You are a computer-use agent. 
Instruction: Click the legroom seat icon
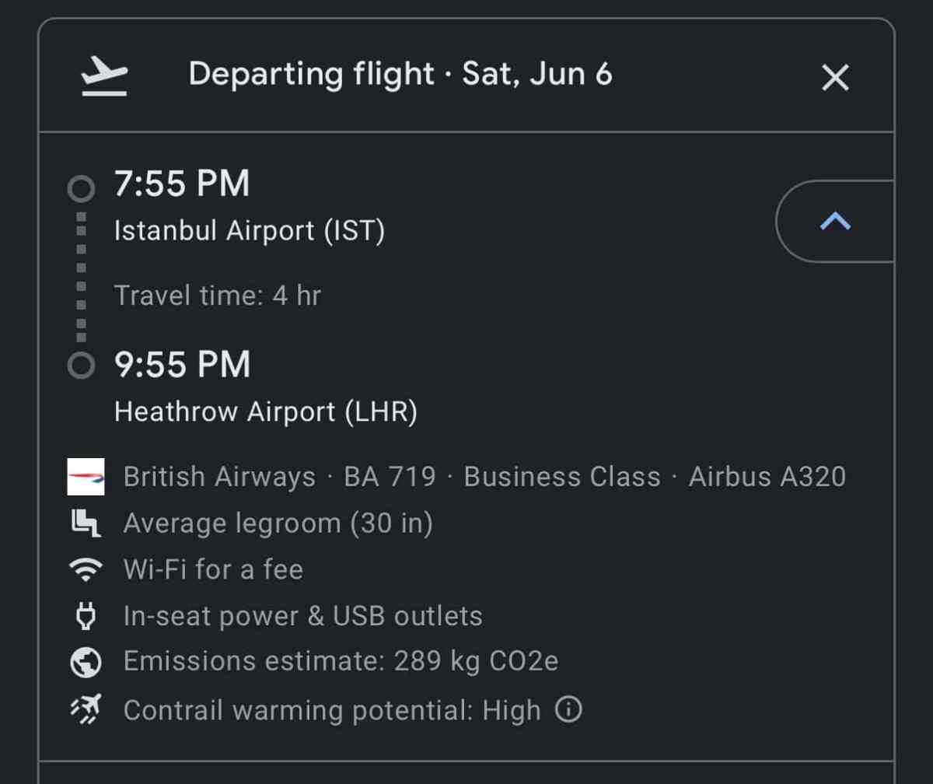pyautogui.click(x=86, y=524)
